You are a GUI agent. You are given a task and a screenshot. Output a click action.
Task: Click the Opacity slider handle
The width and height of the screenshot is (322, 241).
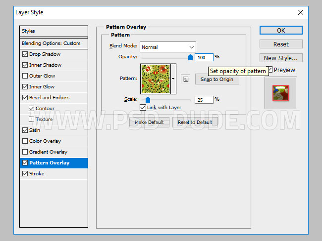[x=190, y=57]
